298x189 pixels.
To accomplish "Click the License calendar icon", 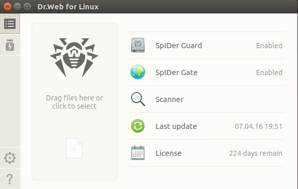I will (138, 153).
